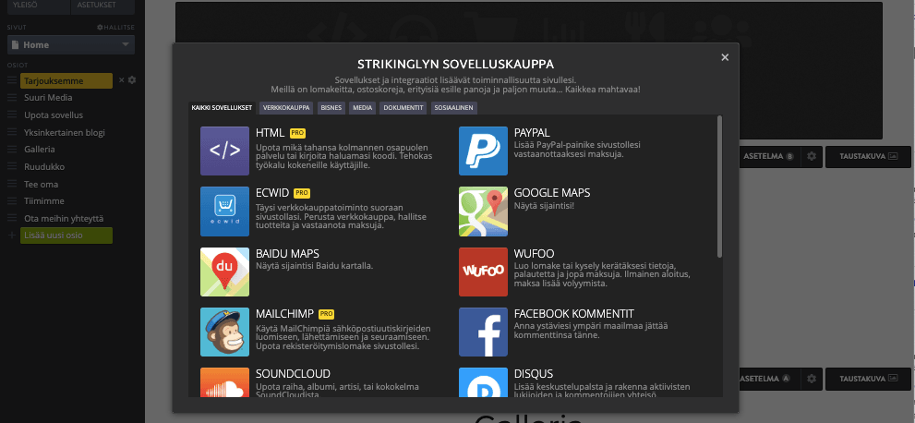Click the FACEBOOK KOMMENTIT title text
The width and height of the screenshot is (915, 423).
(574, 313)
